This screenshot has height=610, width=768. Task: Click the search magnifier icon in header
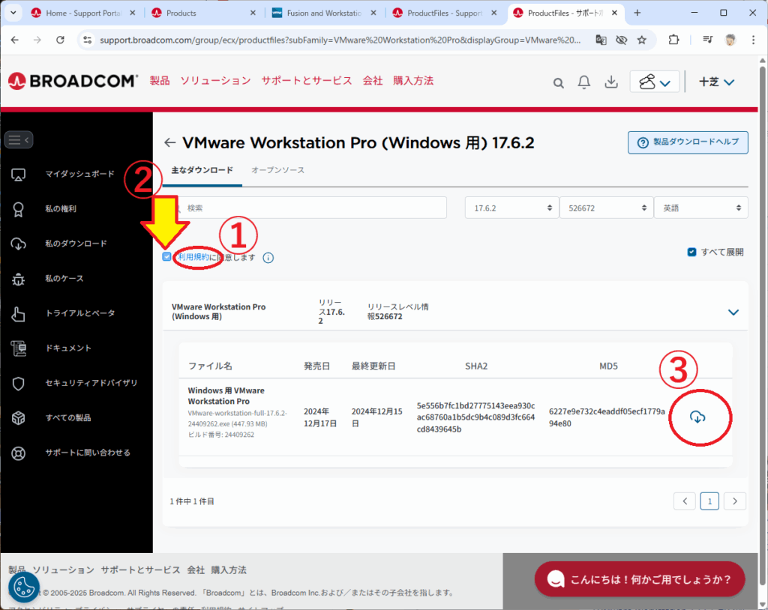click(x=558, y=83)
